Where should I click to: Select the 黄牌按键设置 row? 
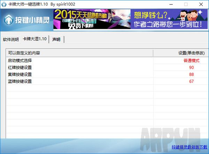click(x=107, y=75)
